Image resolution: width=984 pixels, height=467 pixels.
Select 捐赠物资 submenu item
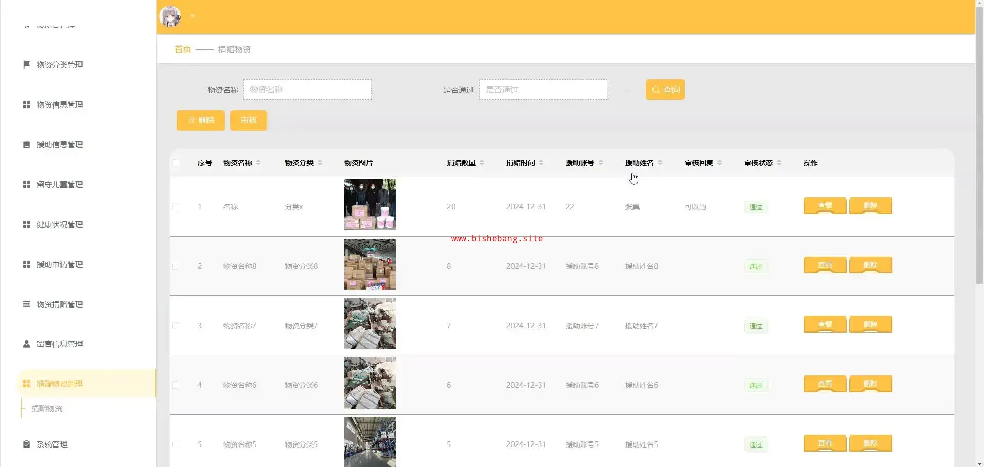point(47,408)
